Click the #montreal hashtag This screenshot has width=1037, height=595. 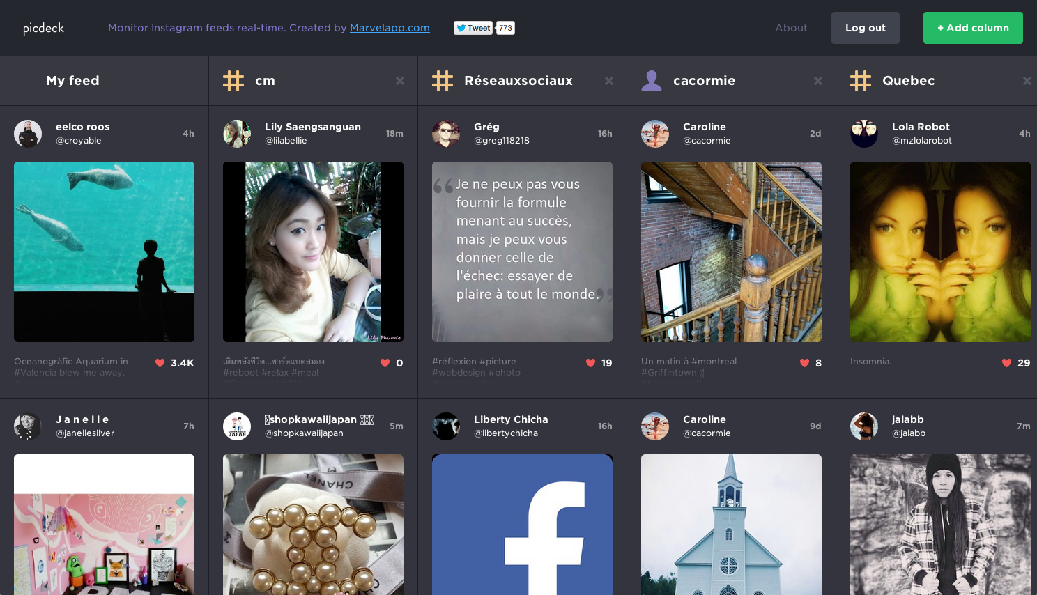pyautogui.click(x=714, y=362)
